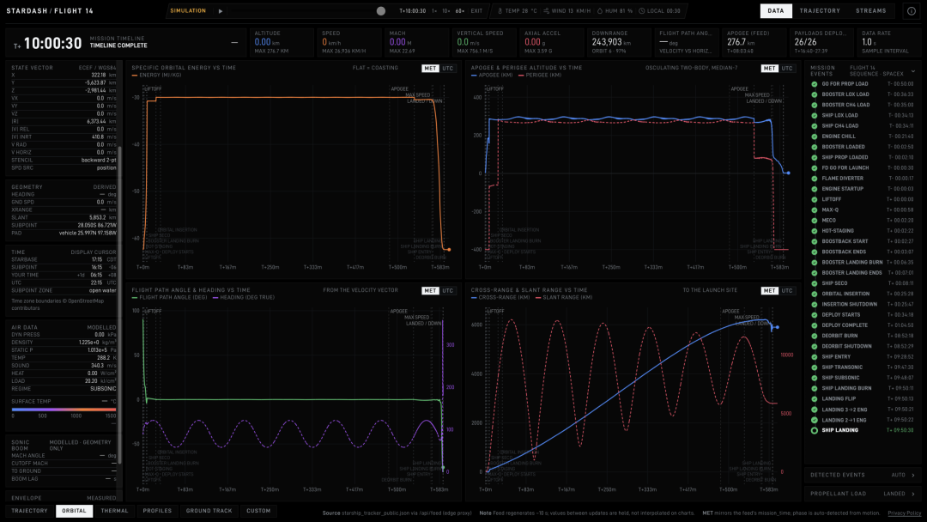Switch orbital energy chart to UTC
This screenshot has width=927, height=522.
pos(447,69)
